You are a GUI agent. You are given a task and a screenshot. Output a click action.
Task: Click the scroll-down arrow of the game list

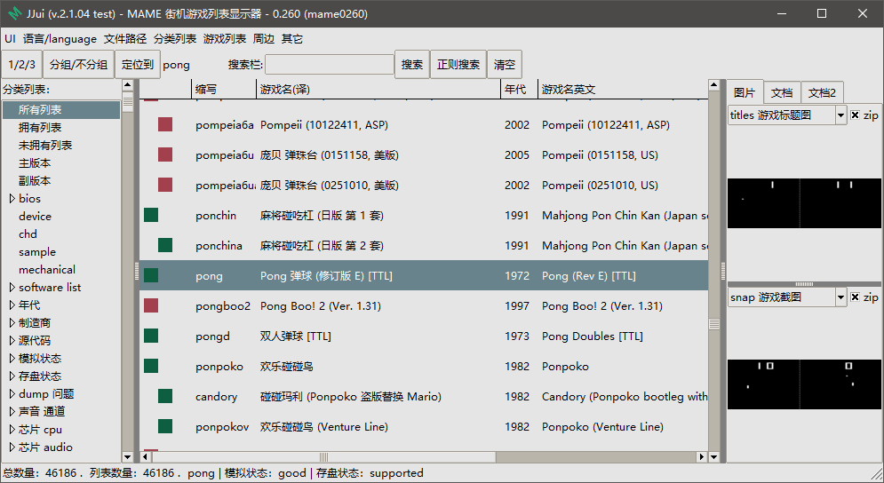713,456
